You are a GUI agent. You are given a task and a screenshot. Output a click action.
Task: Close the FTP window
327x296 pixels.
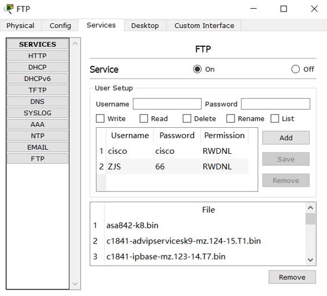click(x=314, y=9)
